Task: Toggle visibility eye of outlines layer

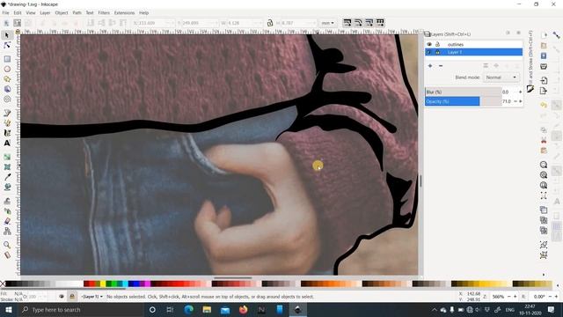Action: 429,44
